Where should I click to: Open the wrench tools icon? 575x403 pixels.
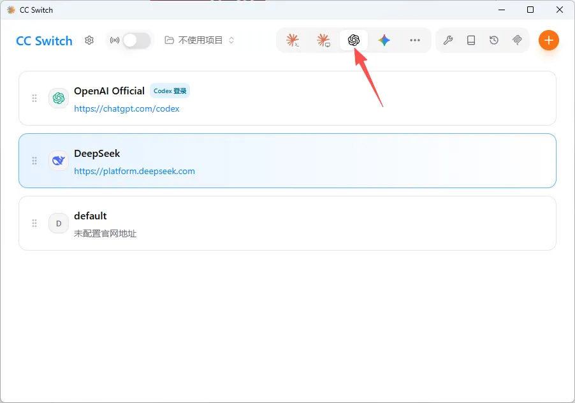[x=448, y=40]
